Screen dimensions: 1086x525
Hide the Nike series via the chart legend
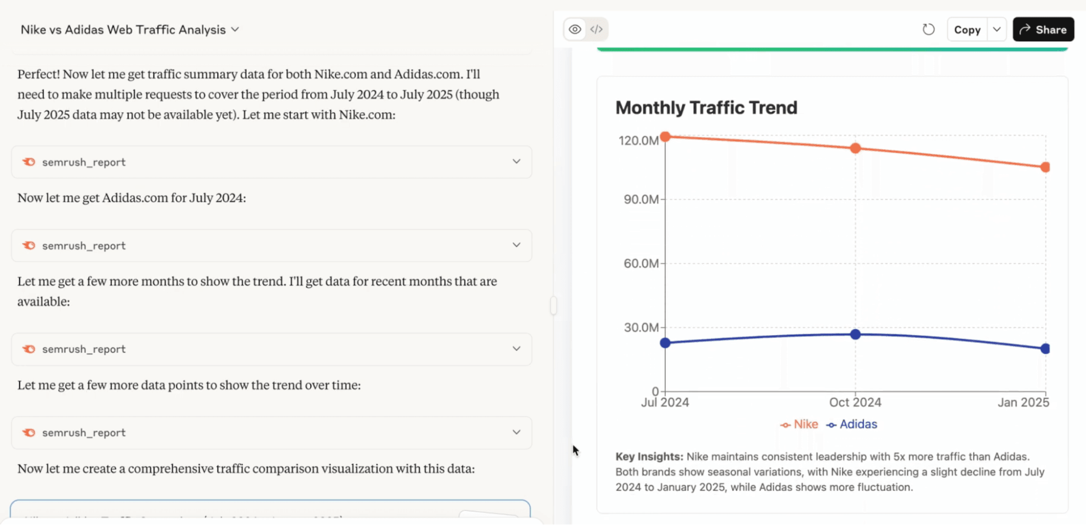point(799,424)
